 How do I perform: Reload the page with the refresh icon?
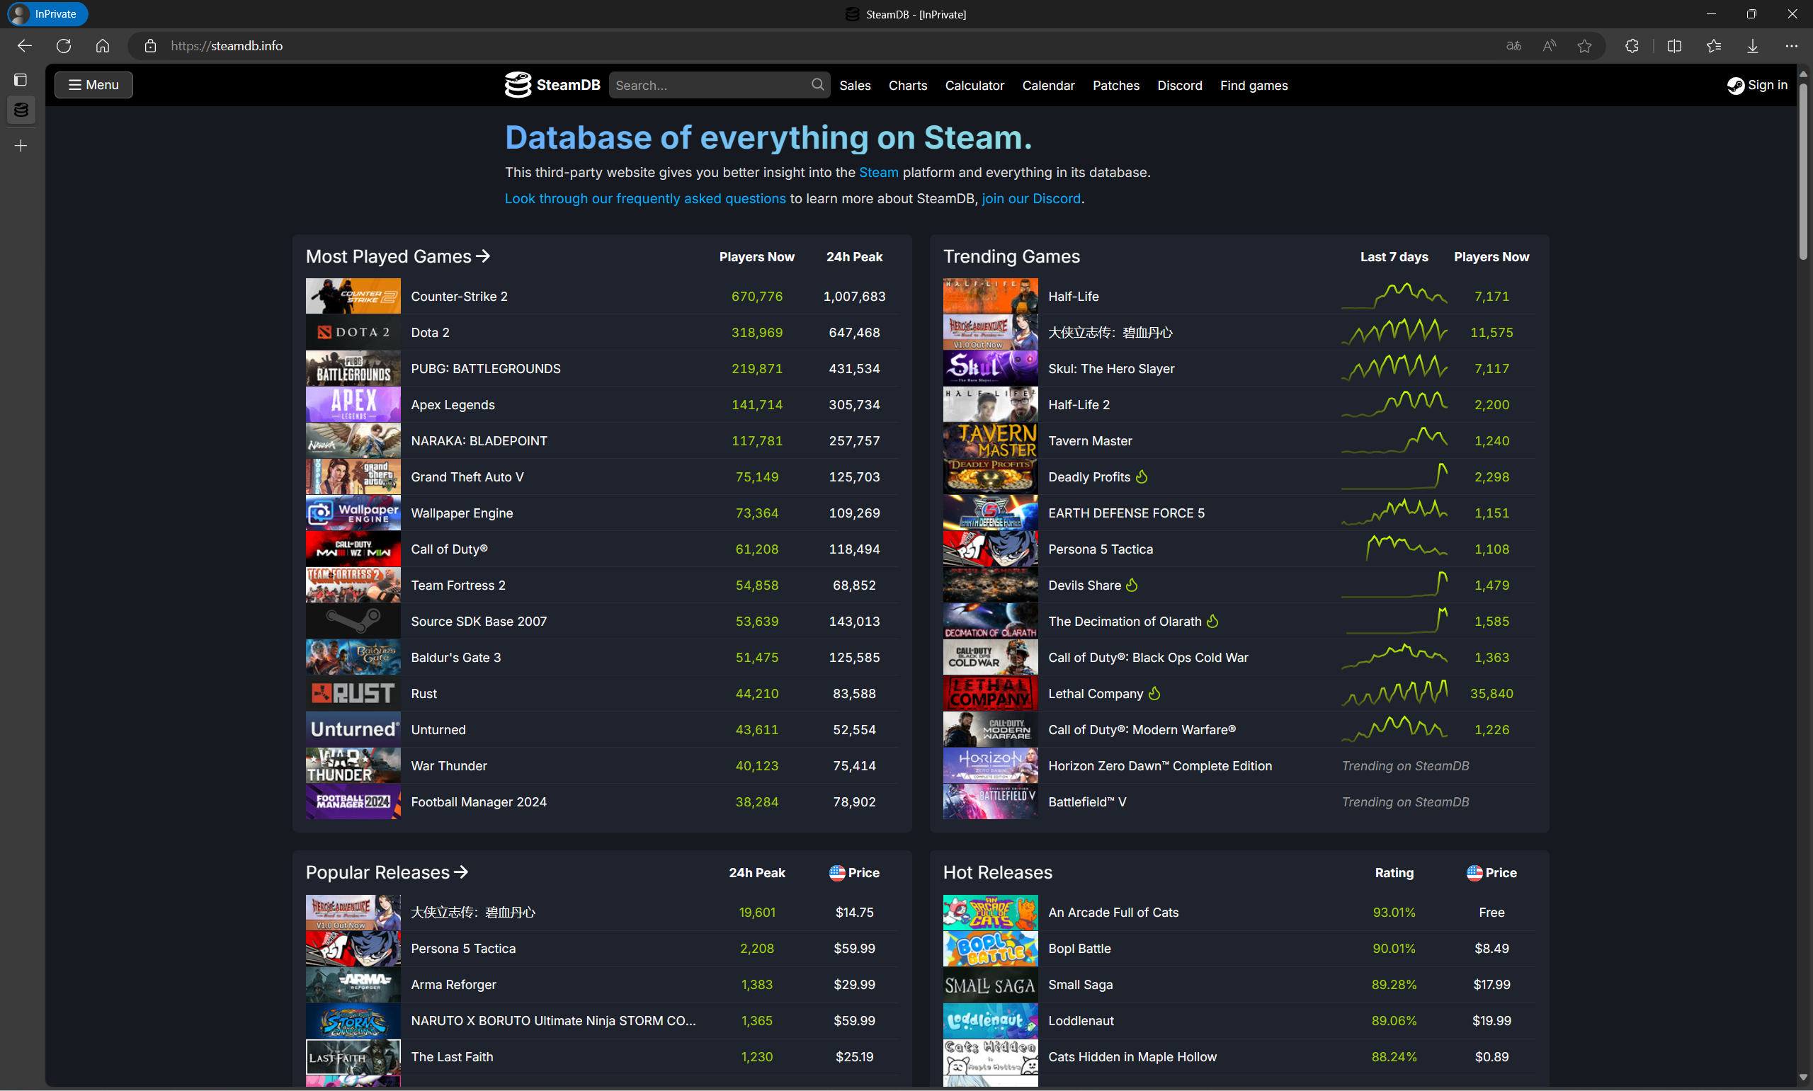[x=64, y=45]
